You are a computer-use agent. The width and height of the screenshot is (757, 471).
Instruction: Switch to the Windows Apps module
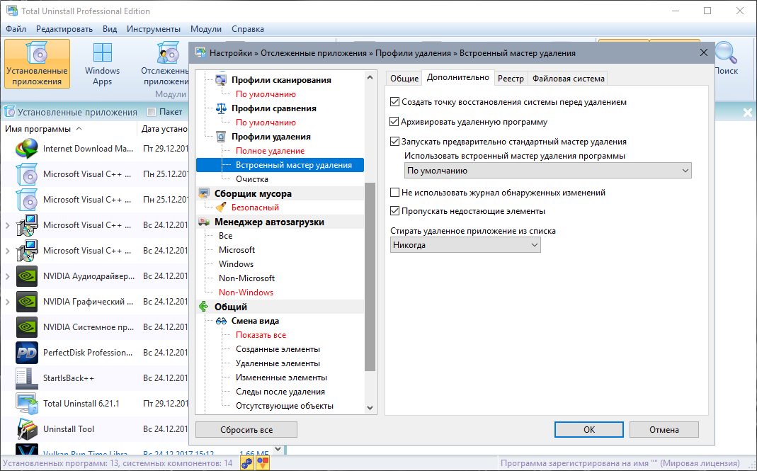pyautogui.click(x=103, y=64)
